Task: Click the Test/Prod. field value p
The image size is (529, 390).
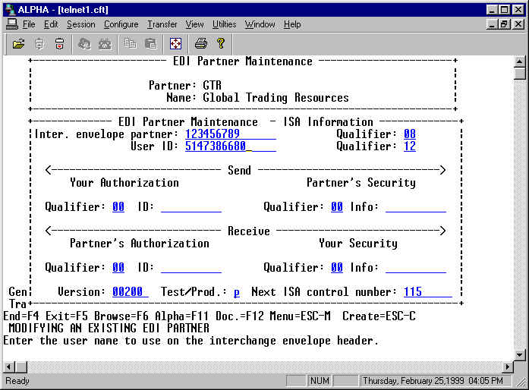Action: [x=236, y=292]
